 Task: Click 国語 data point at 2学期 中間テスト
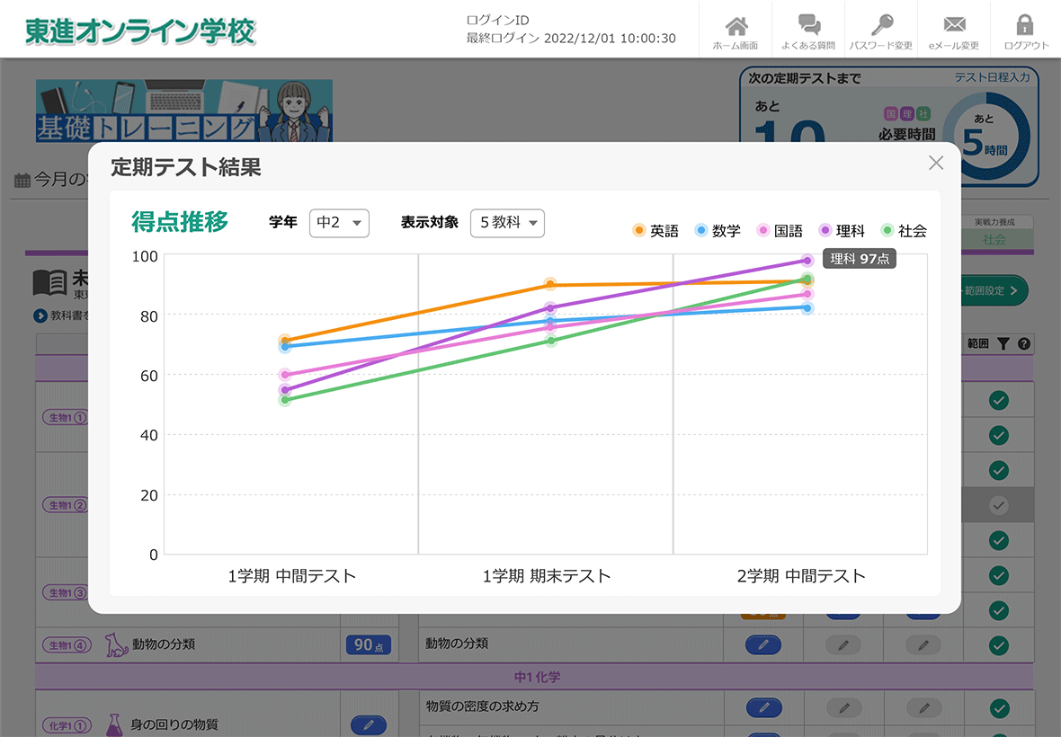pyautogui.click(x=807, y=294)
